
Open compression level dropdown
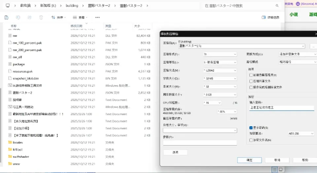(x=220, y=62)
